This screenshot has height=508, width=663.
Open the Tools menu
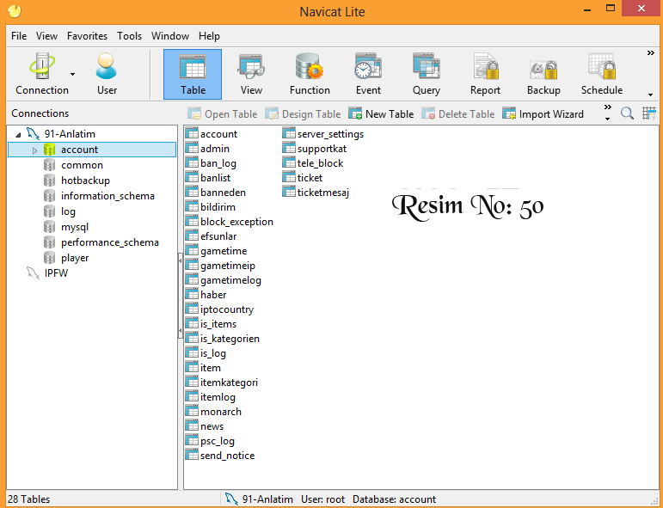pos(129,36)
